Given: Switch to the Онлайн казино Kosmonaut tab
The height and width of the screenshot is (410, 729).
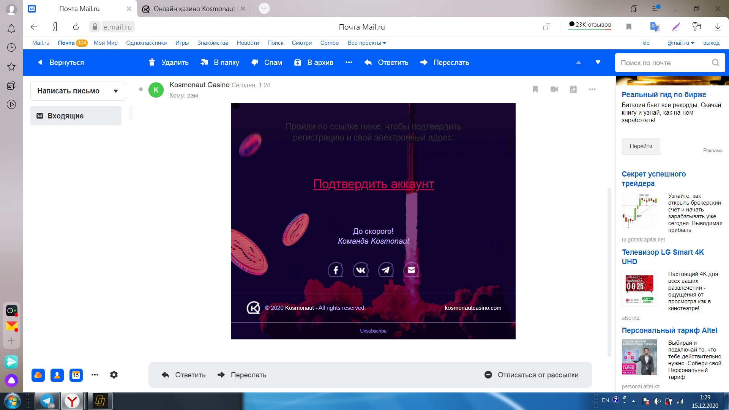Looking at the screenshot, I should (x=194, y=9).
